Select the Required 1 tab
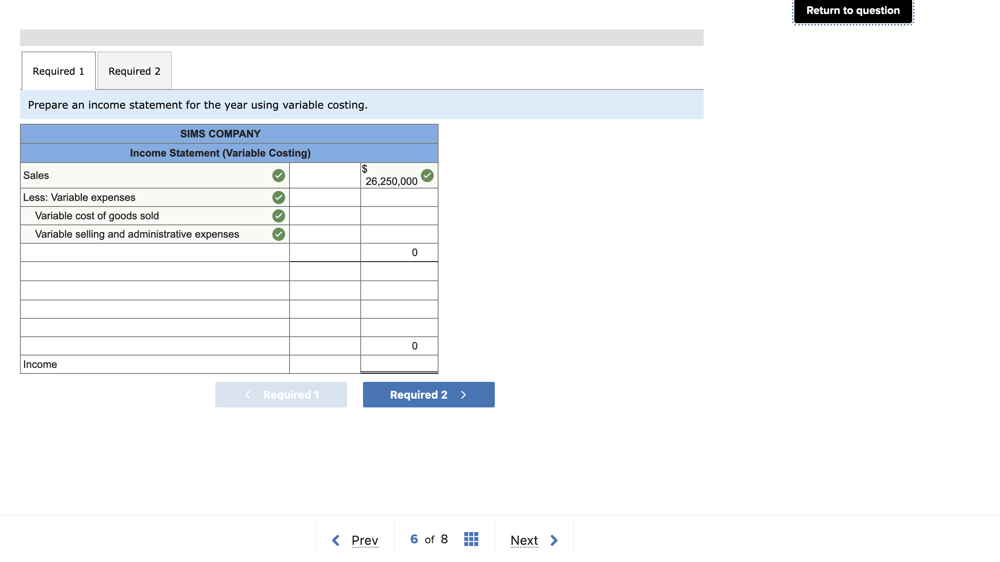Image resolution: width=1000 pixels, height=562 pixels. coord(58,71)
